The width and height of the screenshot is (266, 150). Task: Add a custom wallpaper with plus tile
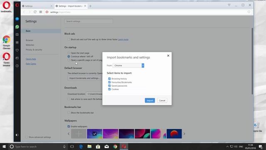(x=79, y=134)
